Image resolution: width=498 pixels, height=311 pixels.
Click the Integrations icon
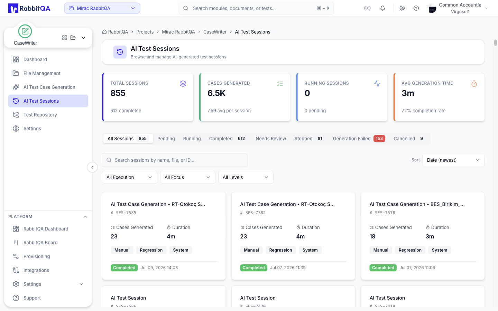tap(16, 270)
